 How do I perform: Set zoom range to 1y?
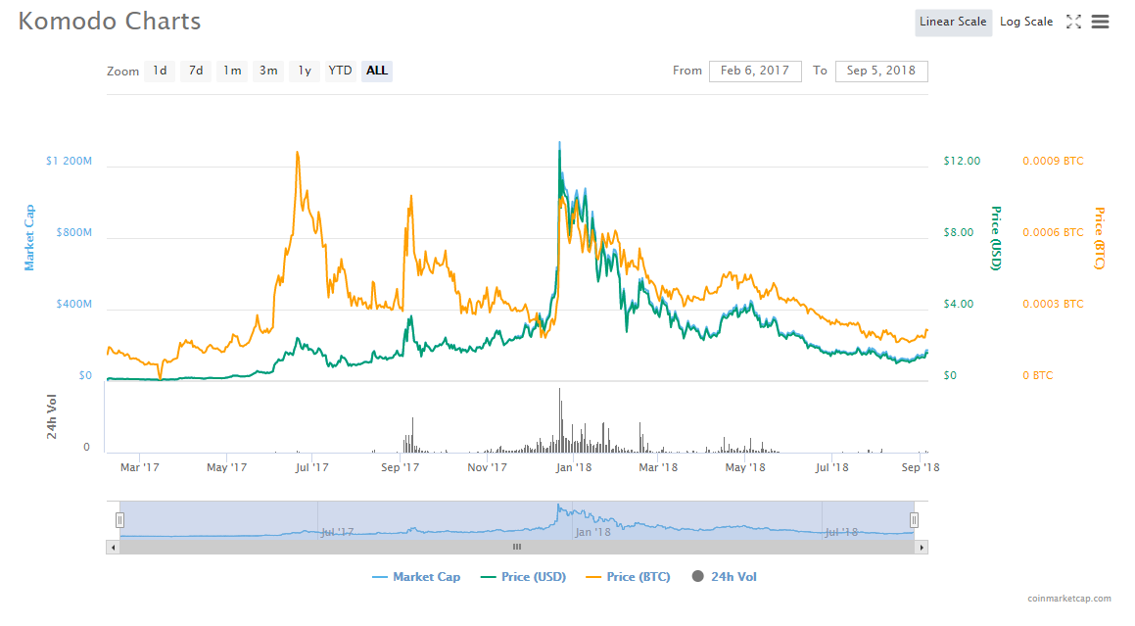304,71
